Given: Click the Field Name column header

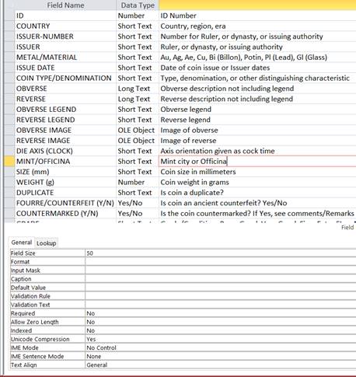Looking at the screenshot, I should (65, 5).
